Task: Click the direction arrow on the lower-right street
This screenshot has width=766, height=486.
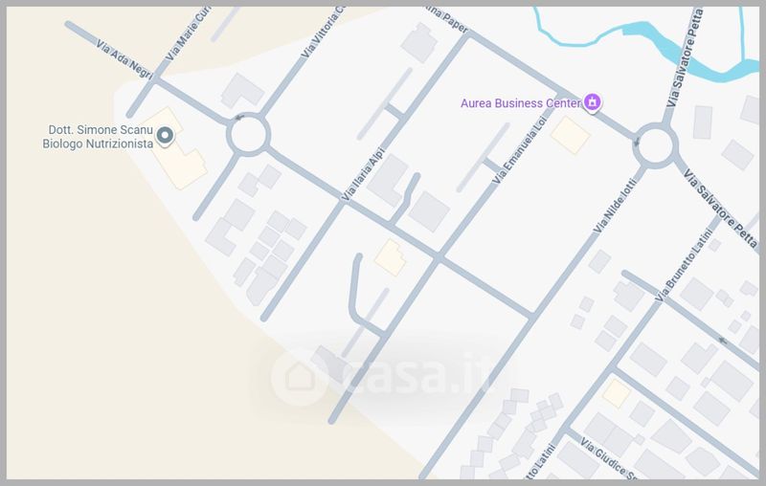Action: tap(722, 341)
